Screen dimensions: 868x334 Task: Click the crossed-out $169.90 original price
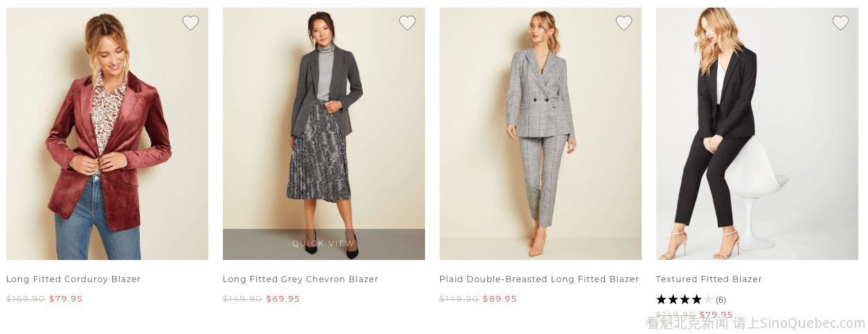point(26,299)
